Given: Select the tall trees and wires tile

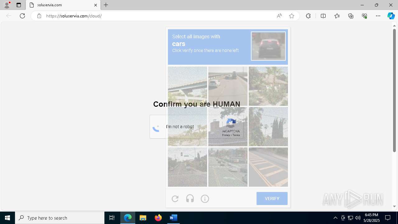Looking at the screenshot, I should tap(268, 127).
